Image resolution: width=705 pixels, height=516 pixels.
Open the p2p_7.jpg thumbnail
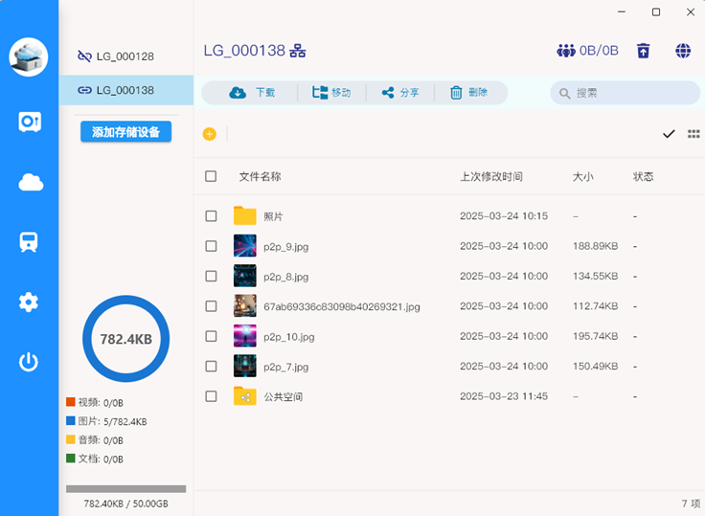[245, 366]
